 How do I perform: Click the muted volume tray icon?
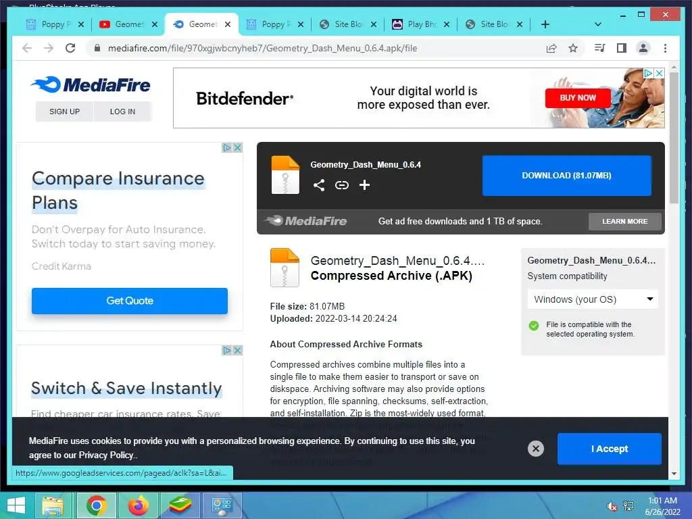click(x=612, y=506)
